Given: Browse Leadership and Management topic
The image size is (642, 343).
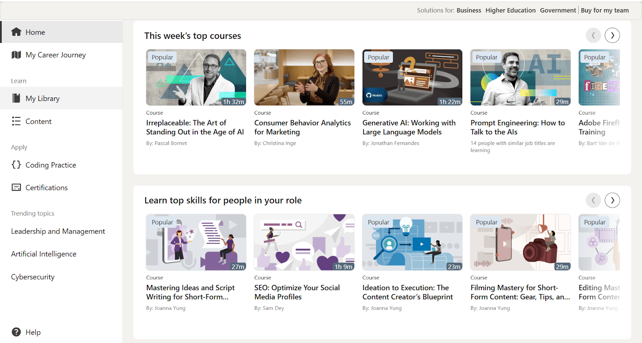Looking at the screenshot, I should click(58, 231).
